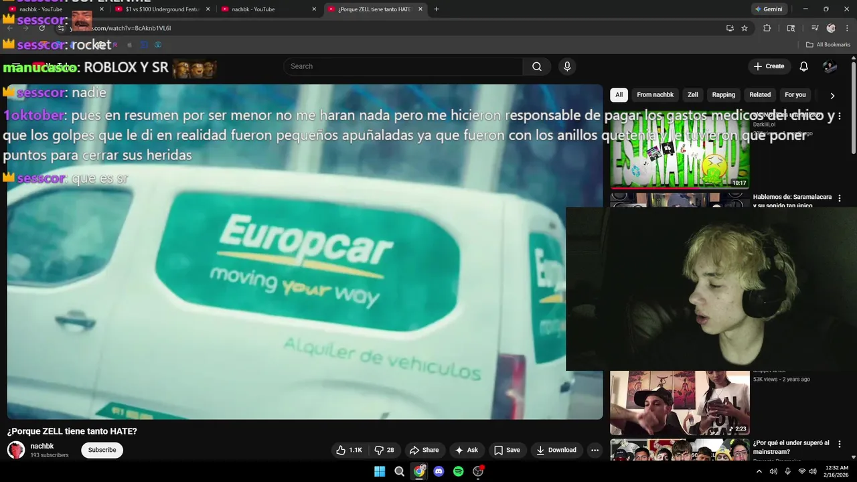Image resolution: width=857 pixels, height=482 pixels.
Task: Open Spotify from the taskbar
Action: point(458,471)
